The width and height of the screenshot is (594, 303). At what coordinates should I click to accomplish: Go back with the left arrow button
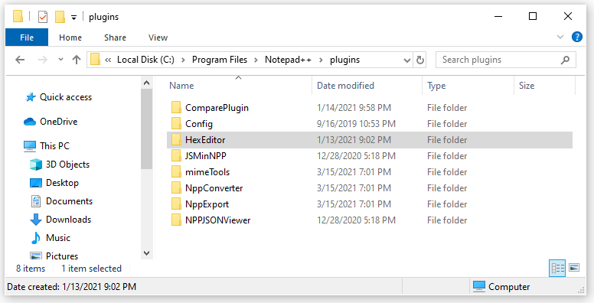click(x=20, y=60)
